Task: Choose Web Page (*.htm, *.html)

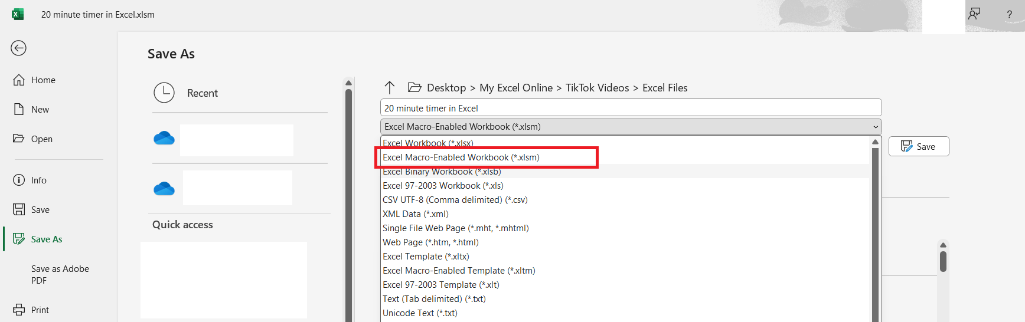Action: (x=625, y=242)
